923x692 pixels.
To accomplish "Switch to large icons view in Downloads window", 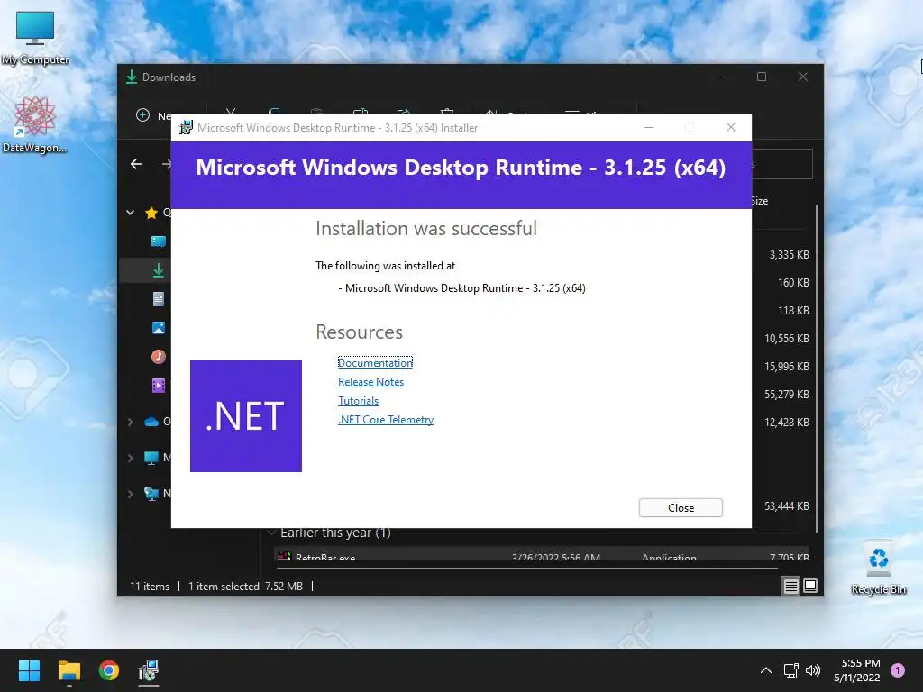I will click(810, 586).
